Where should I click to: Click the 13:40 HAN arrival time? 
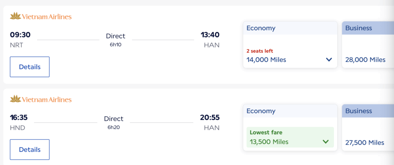(210, 35)
